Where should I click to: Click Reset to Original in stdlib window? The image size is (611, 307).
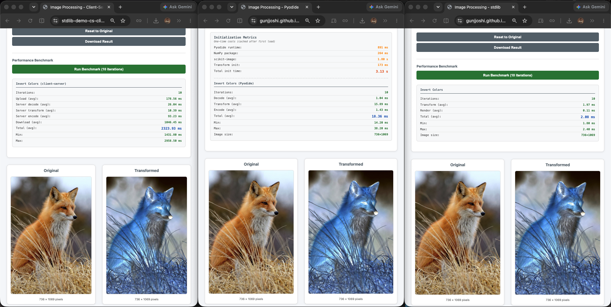point(508,37)
